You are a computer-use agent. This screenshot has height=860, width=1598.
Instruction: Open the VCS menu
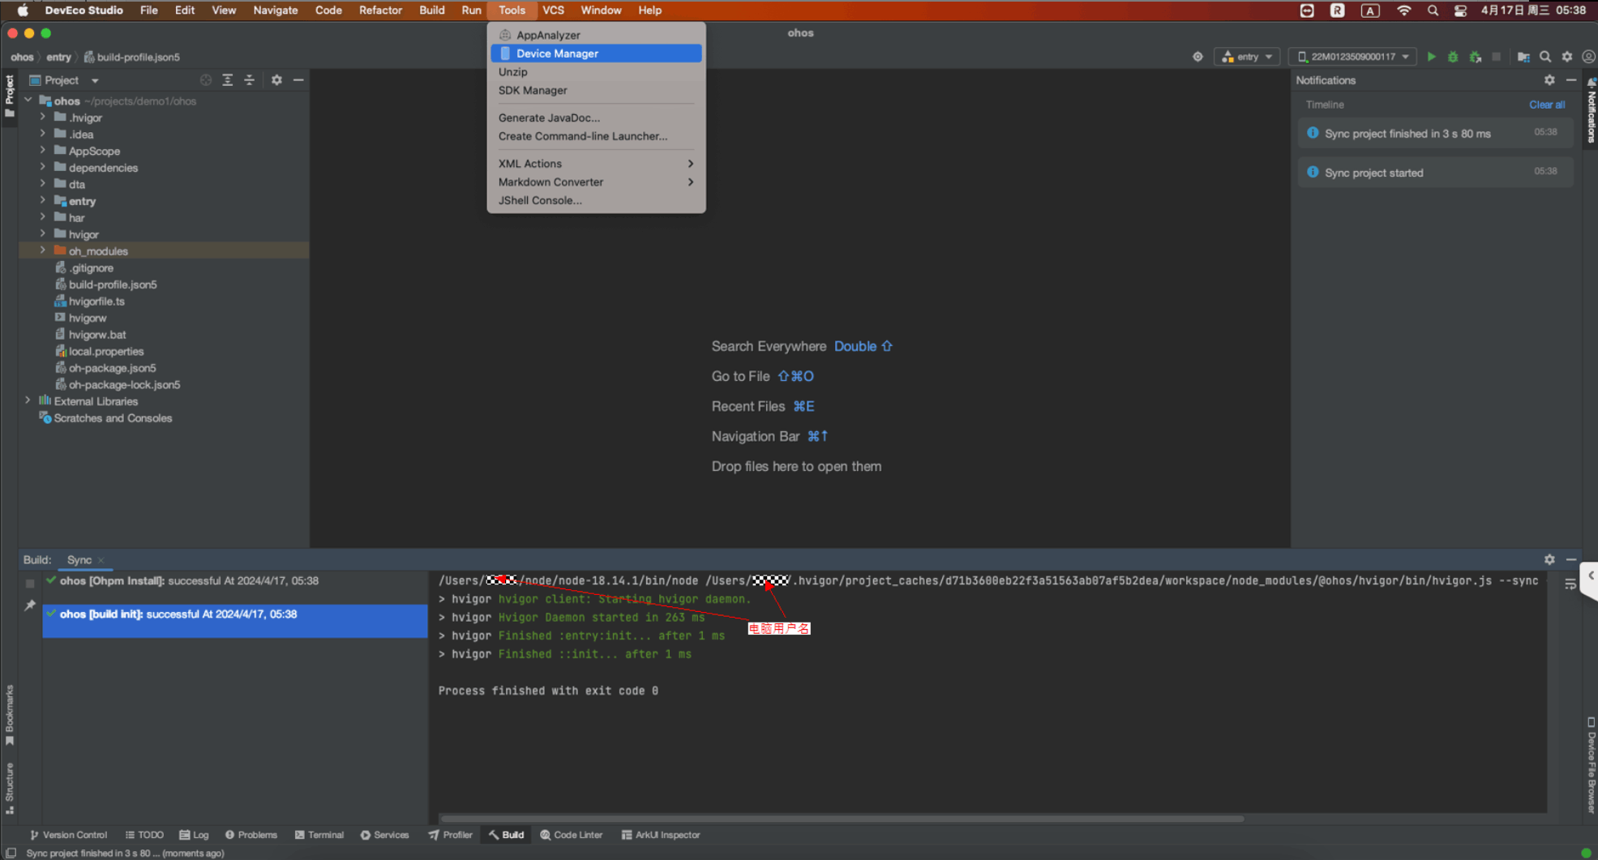click(x=553, y=11)
